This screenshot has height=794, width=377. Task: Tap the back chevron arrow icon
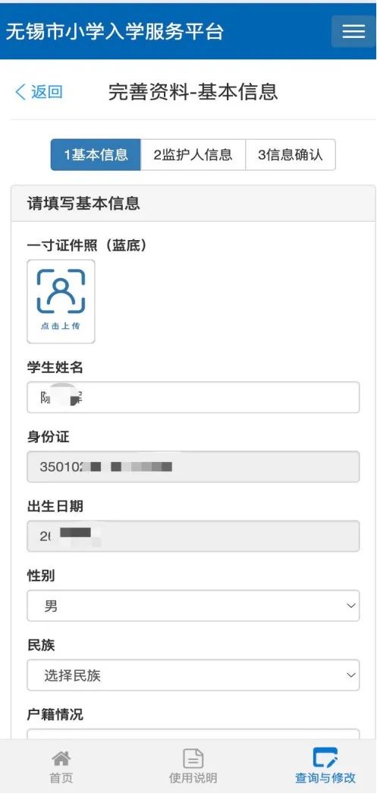[x=20, y=92]
